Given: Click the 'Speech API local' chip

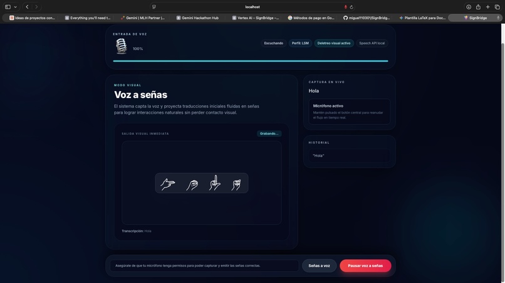Looking at the screenshot, I should click(372, 43).
